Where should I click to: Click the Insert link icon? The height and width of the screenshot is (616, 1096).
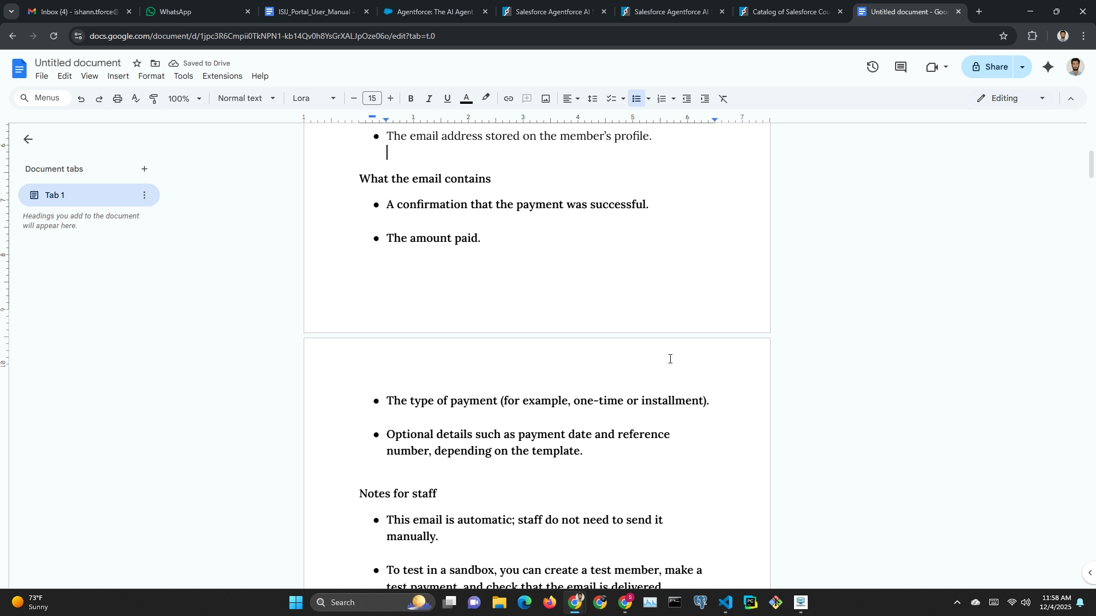click(x=508, y=99)
